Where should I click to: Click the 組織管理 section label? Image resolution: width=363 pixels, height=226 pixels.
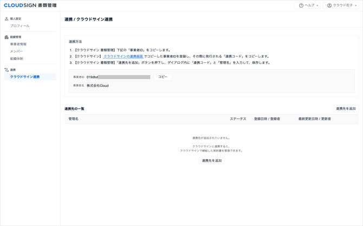(16, 37)
